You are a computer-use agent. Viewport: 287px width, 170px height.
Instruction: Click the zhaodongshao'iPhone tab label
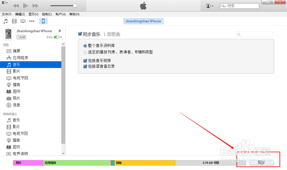pyautogui.click(x=143, y=21)
